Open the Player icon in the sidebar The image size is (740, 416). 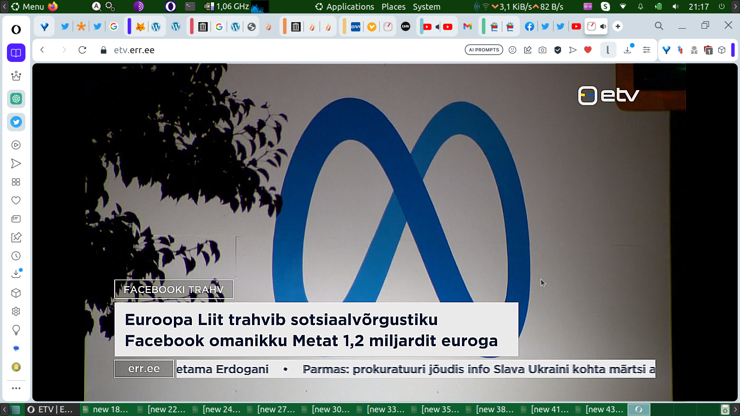click(x=16, y=145)
